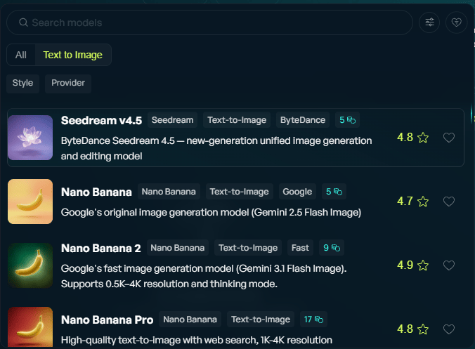This screenshot has height=349, width=475.
Task: Click the coin icon next to 17 credits
Action: pos(319,320)
